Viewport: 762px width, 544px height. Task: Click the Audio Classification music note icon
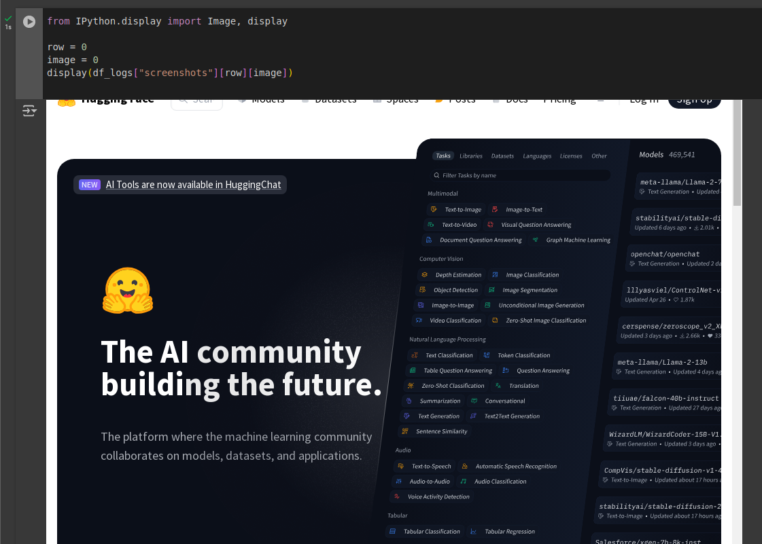[x=463, y=481]
